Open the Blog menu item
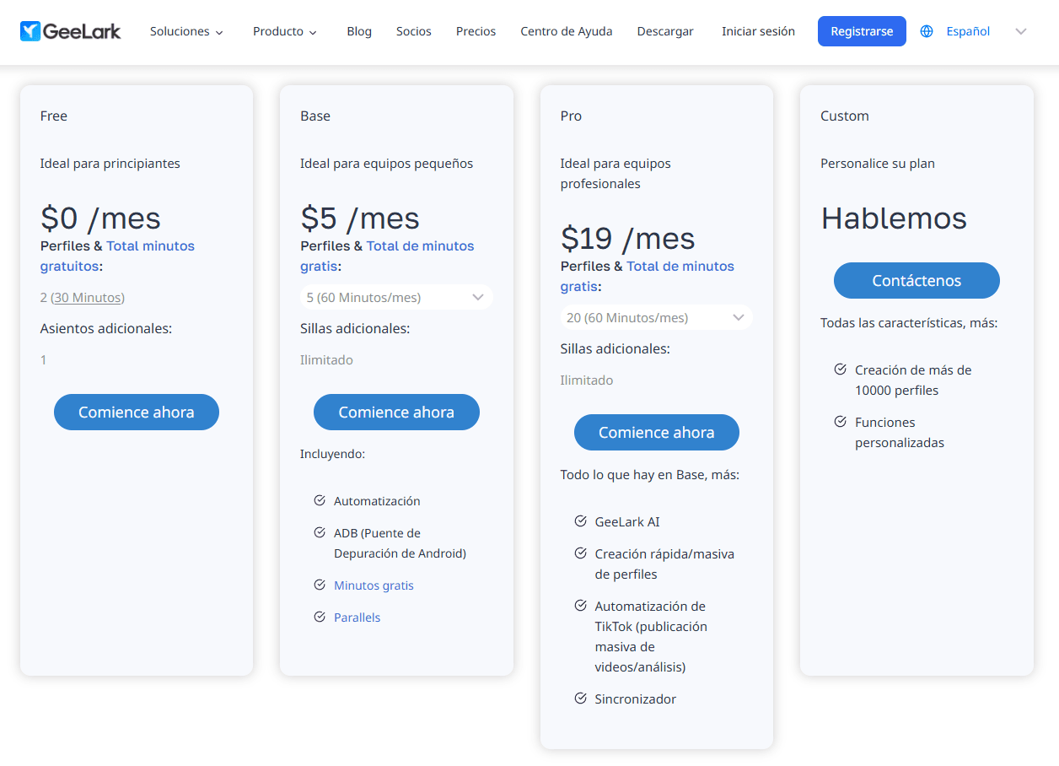 (x=359, y=31)
